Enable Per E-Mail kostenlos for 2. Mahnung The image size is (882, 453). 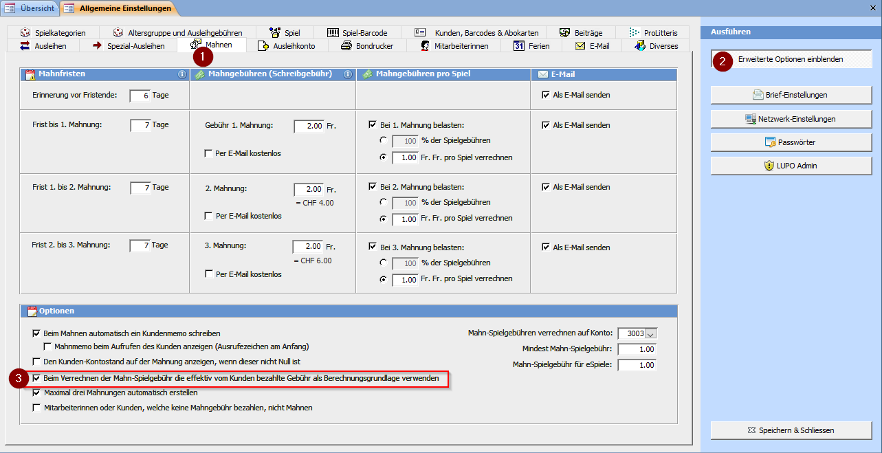pyautogui.click(x=208, y=216)
